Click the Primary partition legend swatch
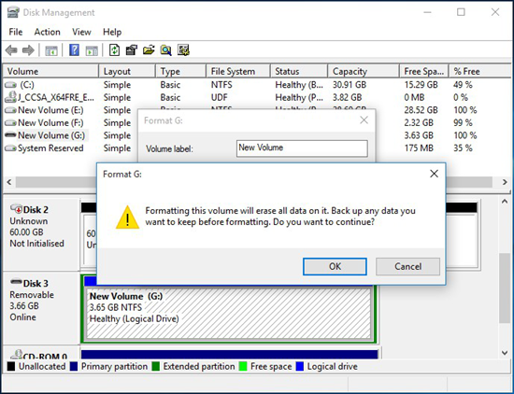The height and width of the screenshot is (394, 514). click(74, 367)
